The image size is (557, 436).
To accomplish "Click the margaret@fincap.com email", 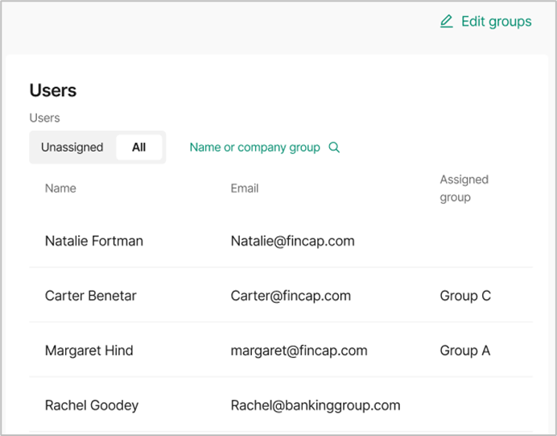I will [299, 351].
